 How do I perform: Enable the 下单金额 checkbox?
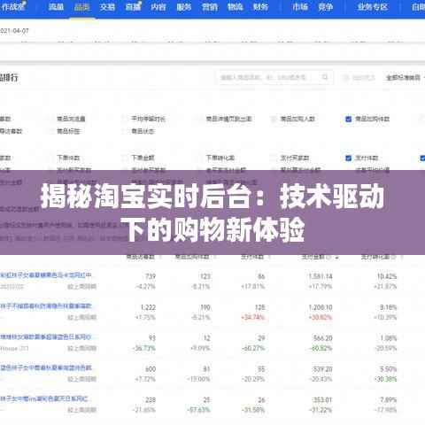coord(125,158)
